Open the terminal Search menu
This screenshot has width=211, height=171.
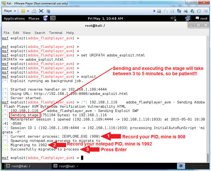(x=40, y=33)
